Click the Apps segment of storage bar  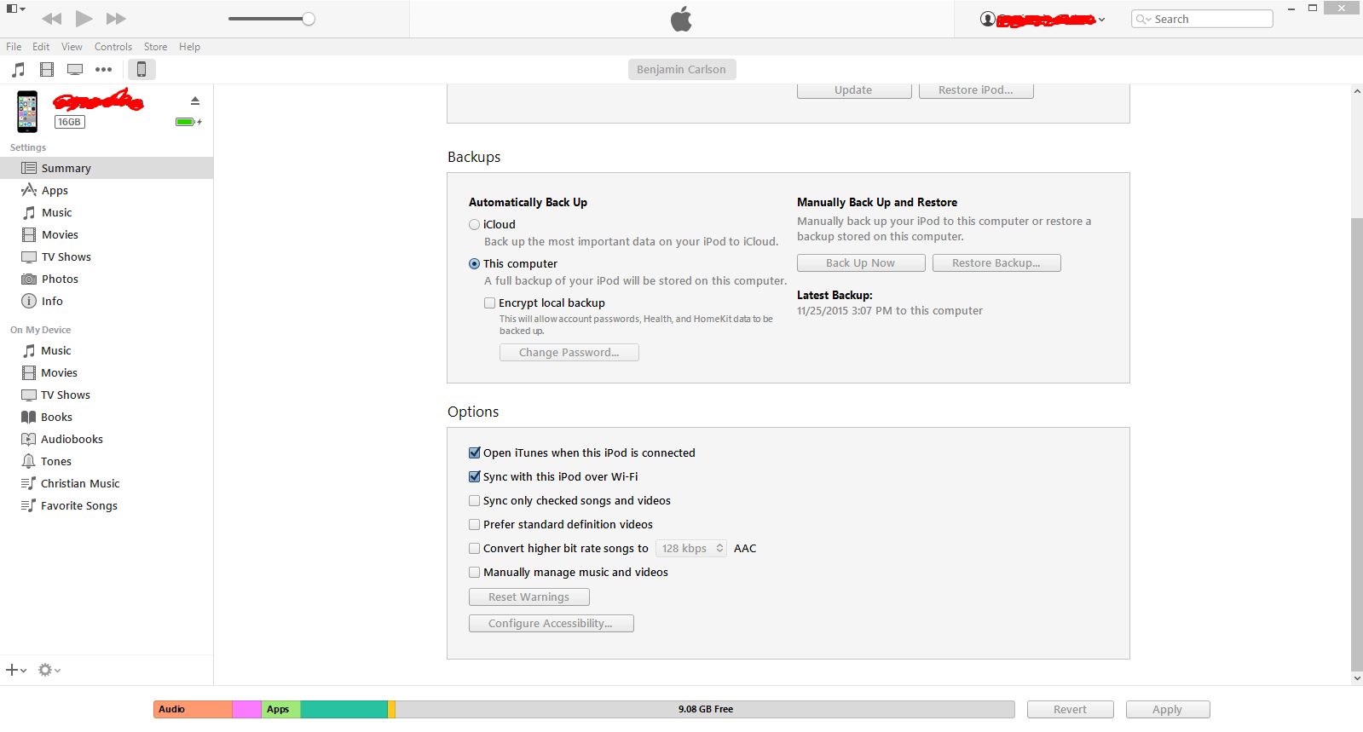[281, 710]
